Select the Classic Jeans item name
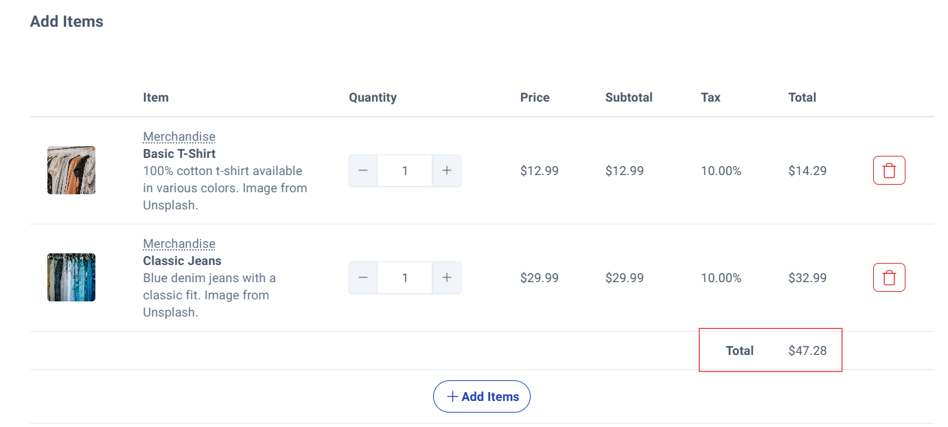The image size is (948, 427). coord(182,261)
